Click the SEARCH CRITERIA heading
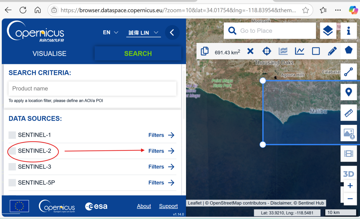 pyautogui.click(x=40, y=73)
